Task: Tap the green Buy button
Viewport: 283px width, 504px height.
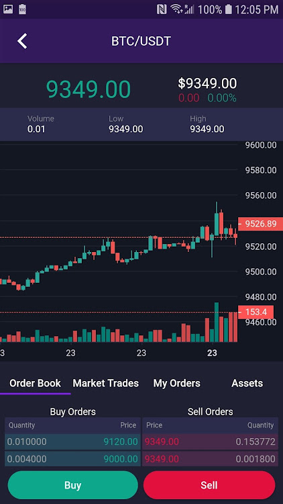Action: (x=73, y=485)
